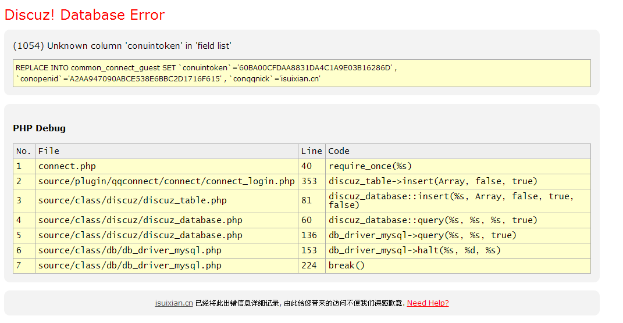Click the line number 353 cell

click(309, 181)
